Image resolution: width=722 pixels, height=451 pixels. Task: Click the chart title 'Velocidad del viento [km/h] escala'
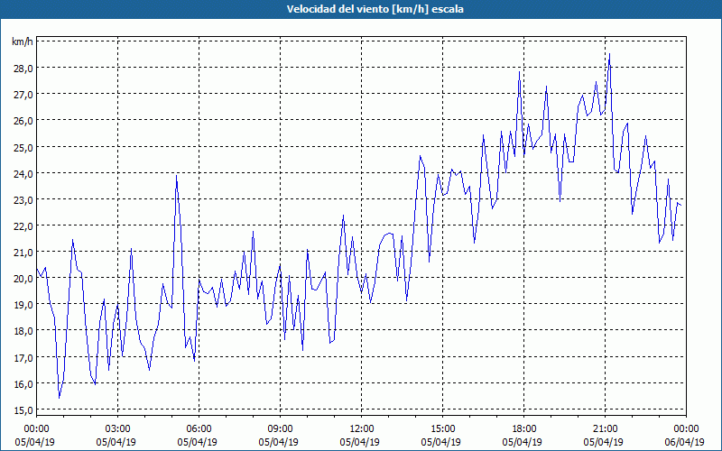tap(375, 9)
